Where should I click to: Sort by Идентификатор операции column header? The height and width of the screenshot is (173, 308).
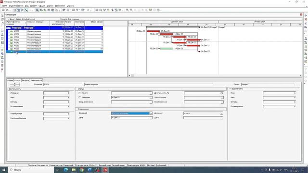[x=16, y=23]
